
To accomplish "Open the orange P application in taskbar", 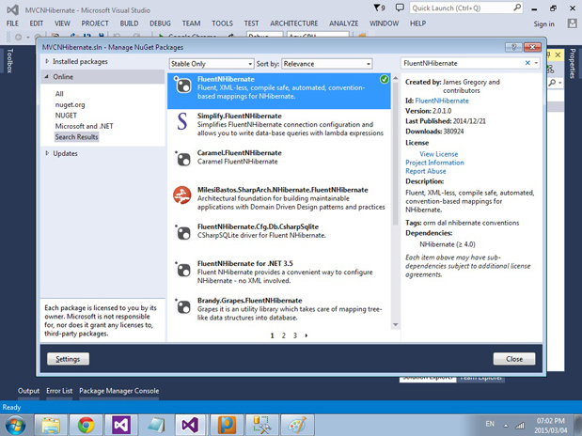I will point(227,426).
